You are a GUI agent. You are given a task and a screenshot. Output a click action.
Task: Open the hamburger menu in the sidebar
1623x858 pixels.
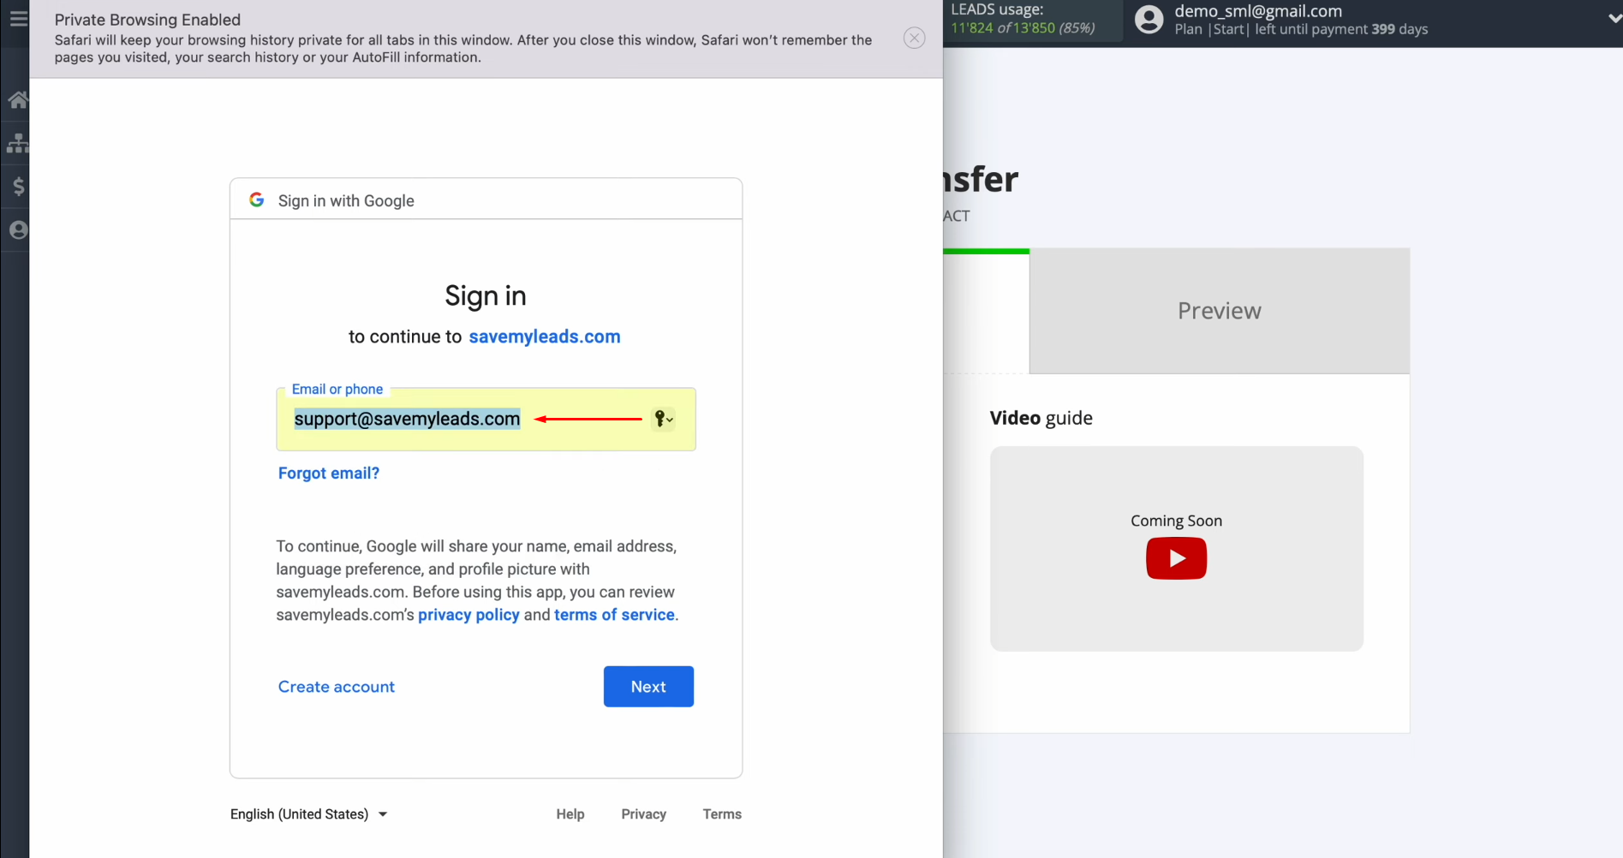(18, 18)
